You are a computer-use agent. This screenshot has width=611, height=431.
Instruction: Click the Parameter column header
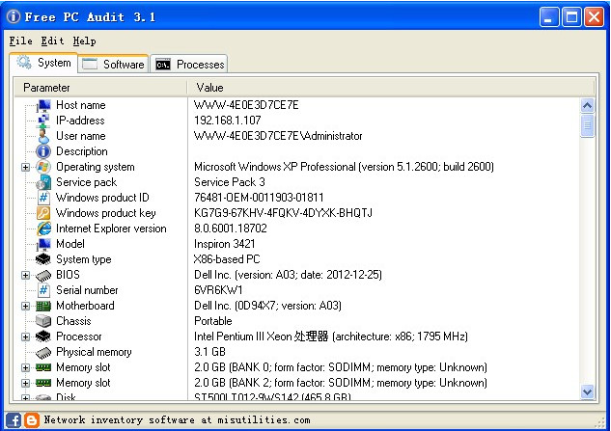pos(100,88)
